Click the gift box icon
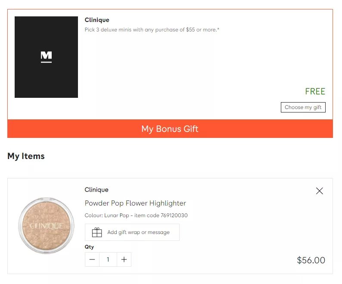Screen dimensions: 342x284 [97, 232]
